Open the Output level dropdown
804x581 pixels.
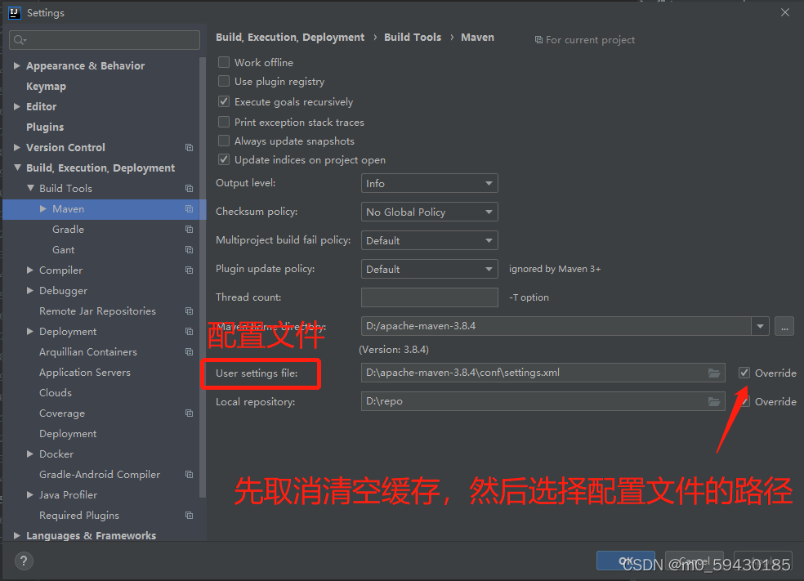pos(430,183)
